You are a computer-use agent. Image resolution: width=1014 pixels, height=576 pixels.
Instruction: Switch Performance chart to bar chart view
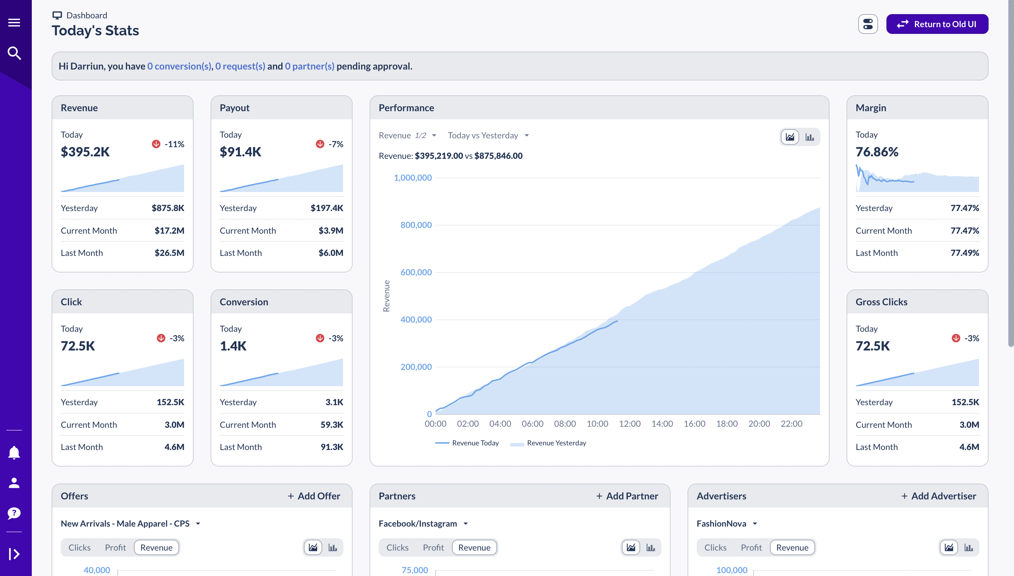810,137
